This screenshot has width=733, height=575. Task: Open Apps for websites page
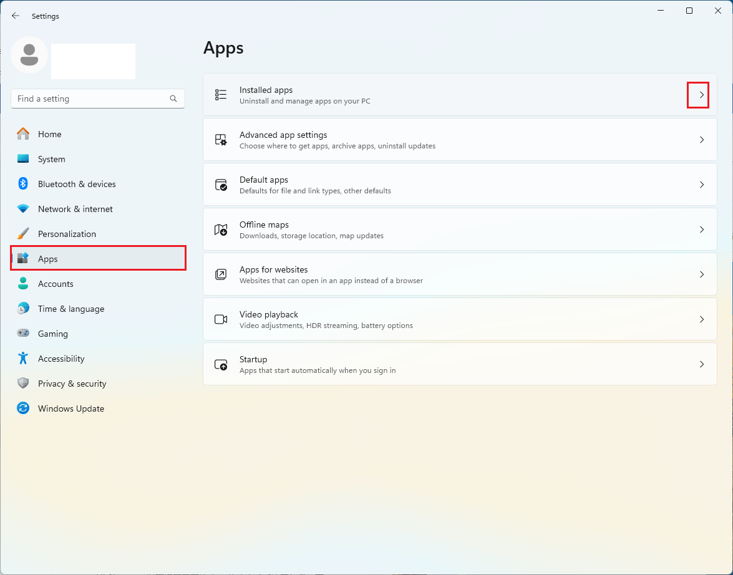coord(460,274)
